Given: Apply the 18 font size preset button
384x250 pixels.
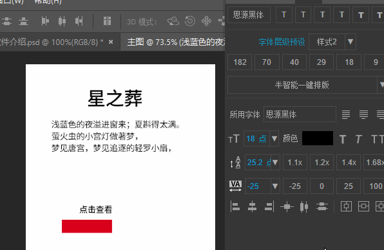Looking at the screenshot, I should tap(349, 62).
